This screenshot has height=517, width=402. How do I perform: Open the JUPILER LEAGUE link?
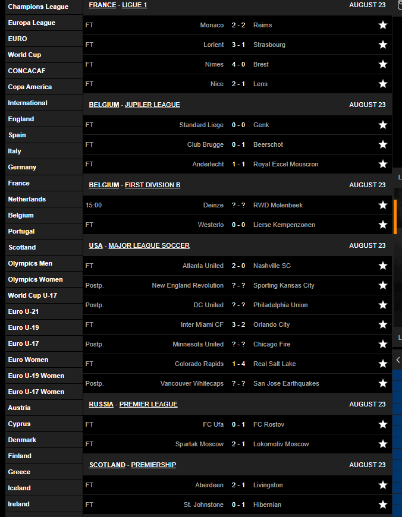(152, 105)
